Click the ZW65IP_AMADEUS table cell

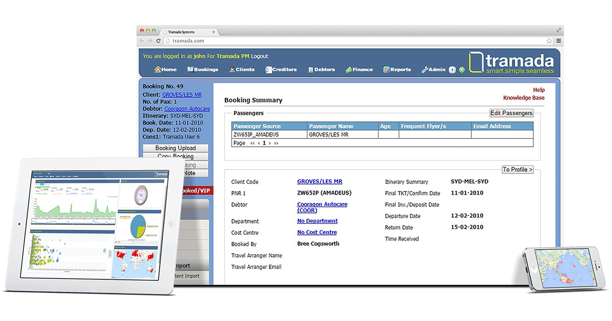pyautogui.click(x=269, y=135)
